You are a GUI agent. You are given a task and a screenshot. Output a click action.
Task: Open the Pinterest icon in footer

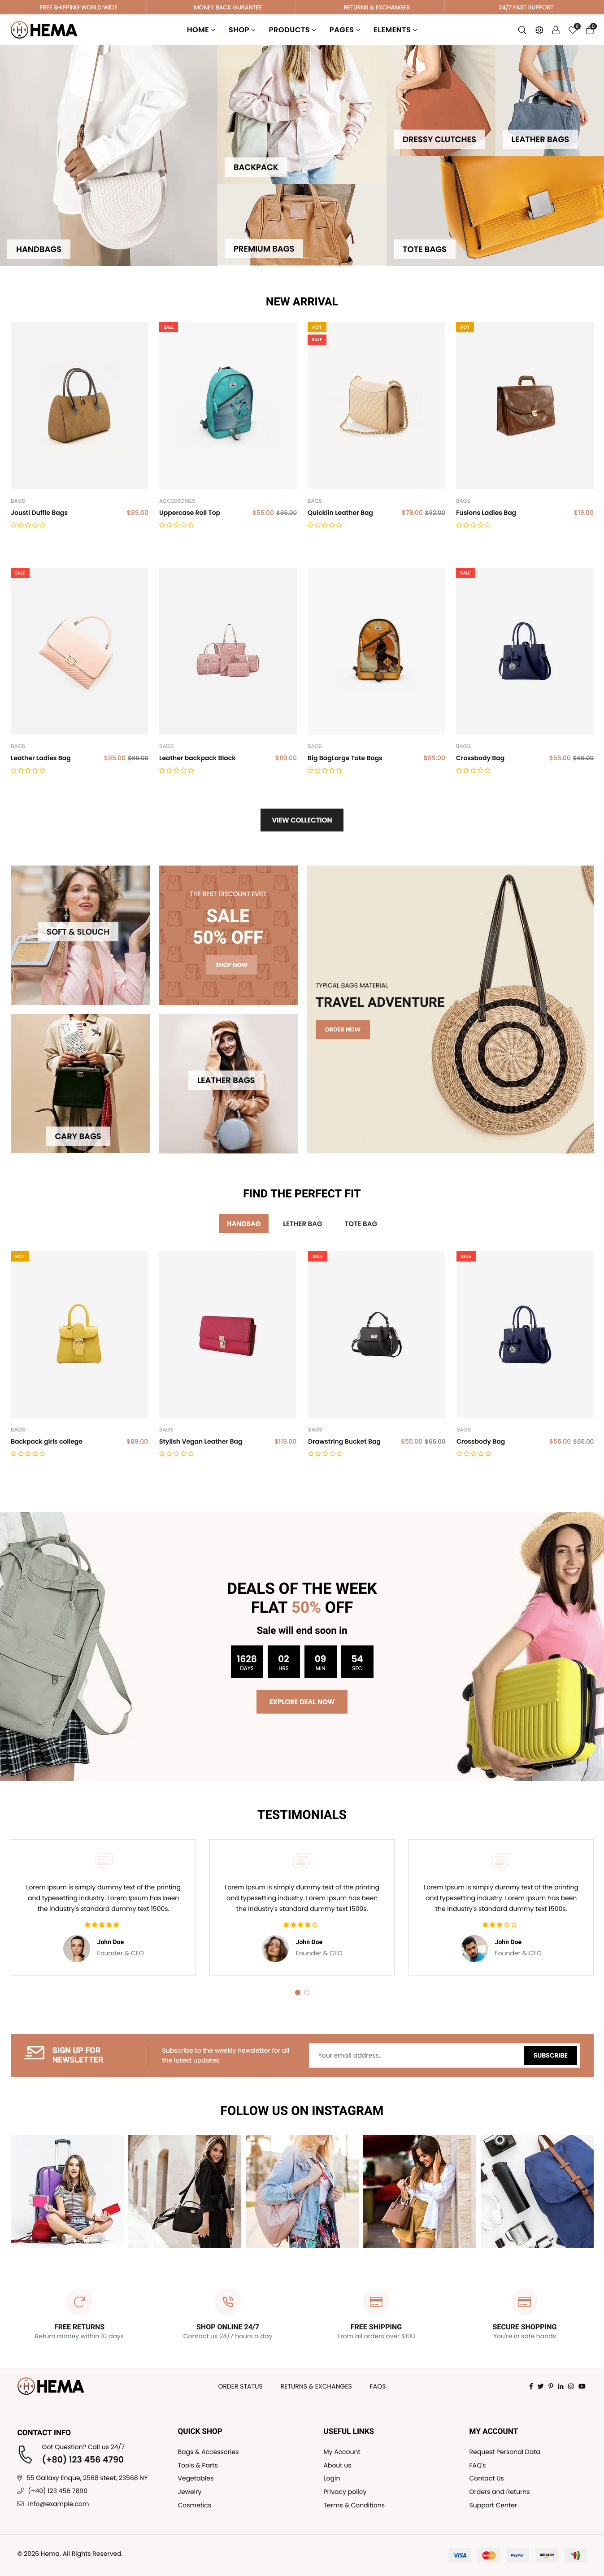click(551, 2386)
